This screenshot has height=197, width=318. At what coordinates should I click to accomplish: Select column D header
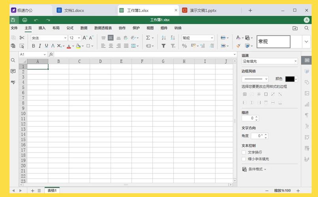click(x=100, y=61)
